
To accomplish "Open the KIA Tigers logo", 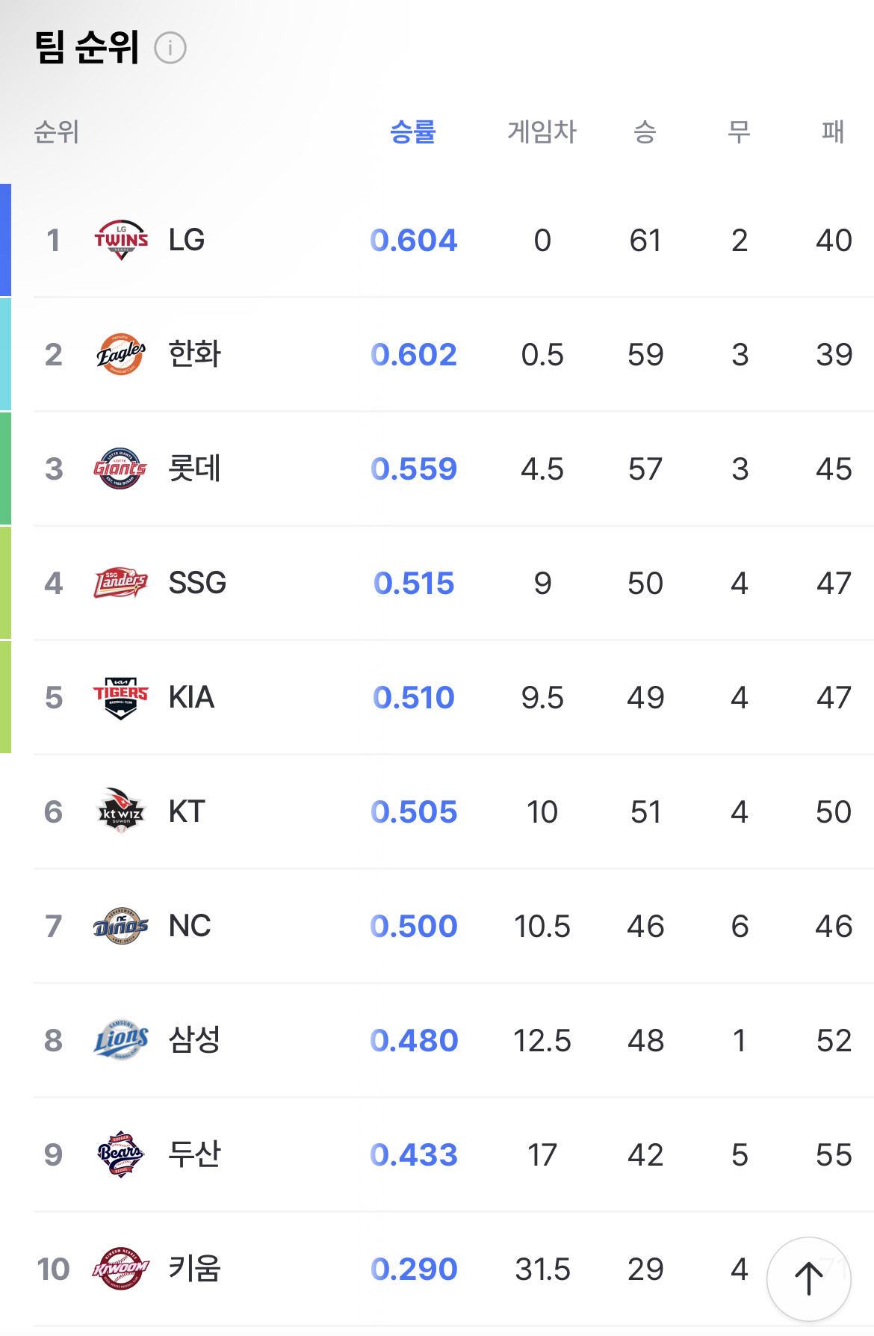I will [x=121, y=698].
